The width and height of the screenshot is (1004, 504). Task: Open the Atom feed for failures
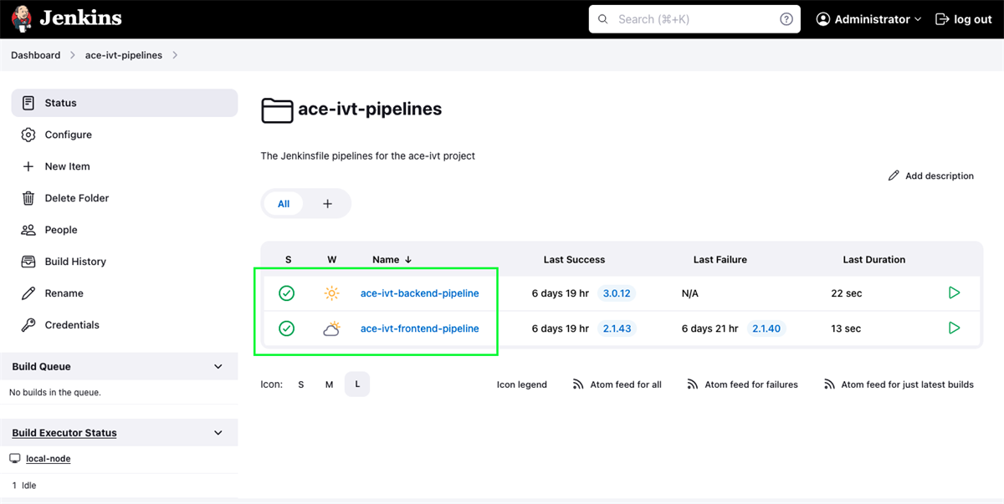pyautogui.click(x=741, y=384)
